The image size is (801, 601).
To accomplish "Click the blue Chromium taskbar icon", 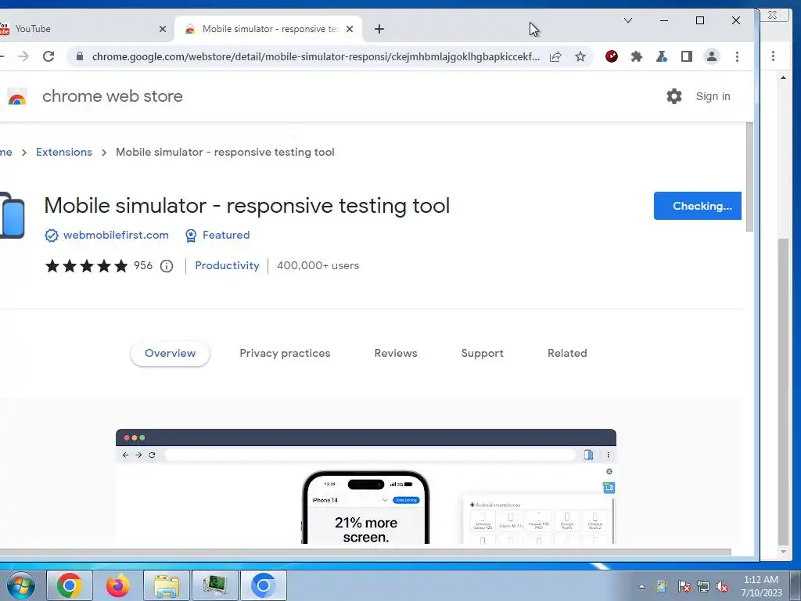I will [x=263, y=585].
